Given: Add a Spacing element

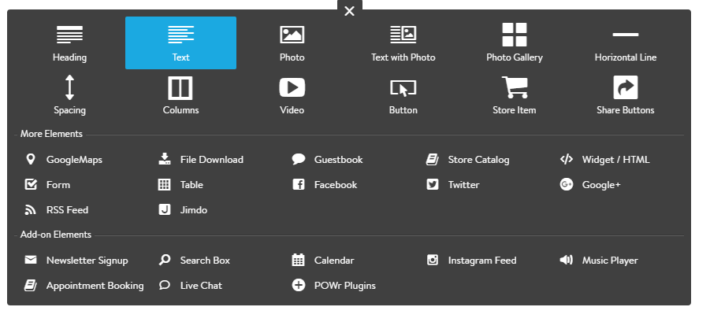Looking at the screenshot, I should pos(69,95).
